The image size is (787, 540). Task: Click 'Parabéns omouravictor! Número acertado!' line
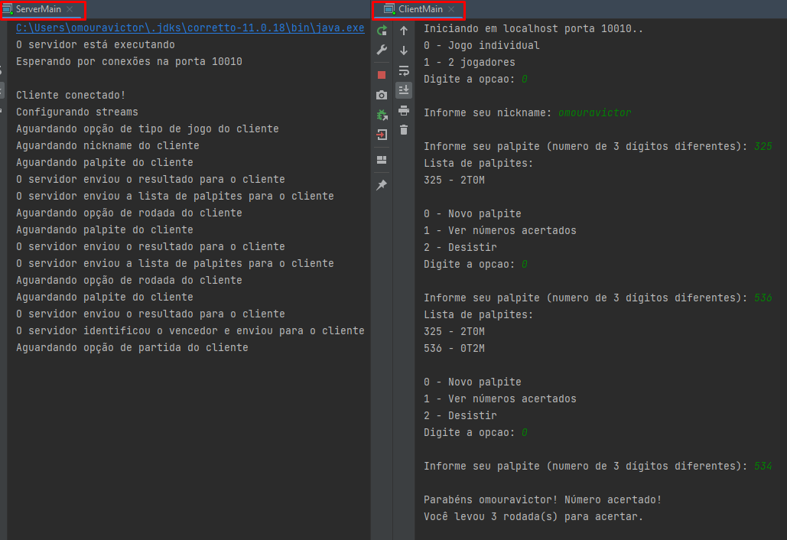pyautogui.click(x=542, y=499)
